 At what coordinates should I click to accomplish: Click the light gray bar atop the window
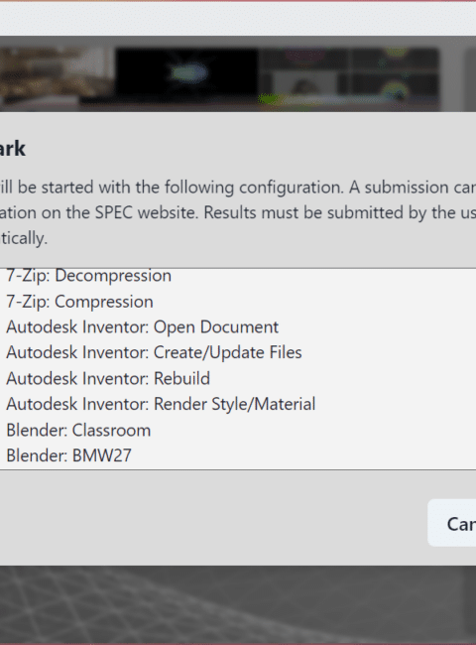point(238,19)
